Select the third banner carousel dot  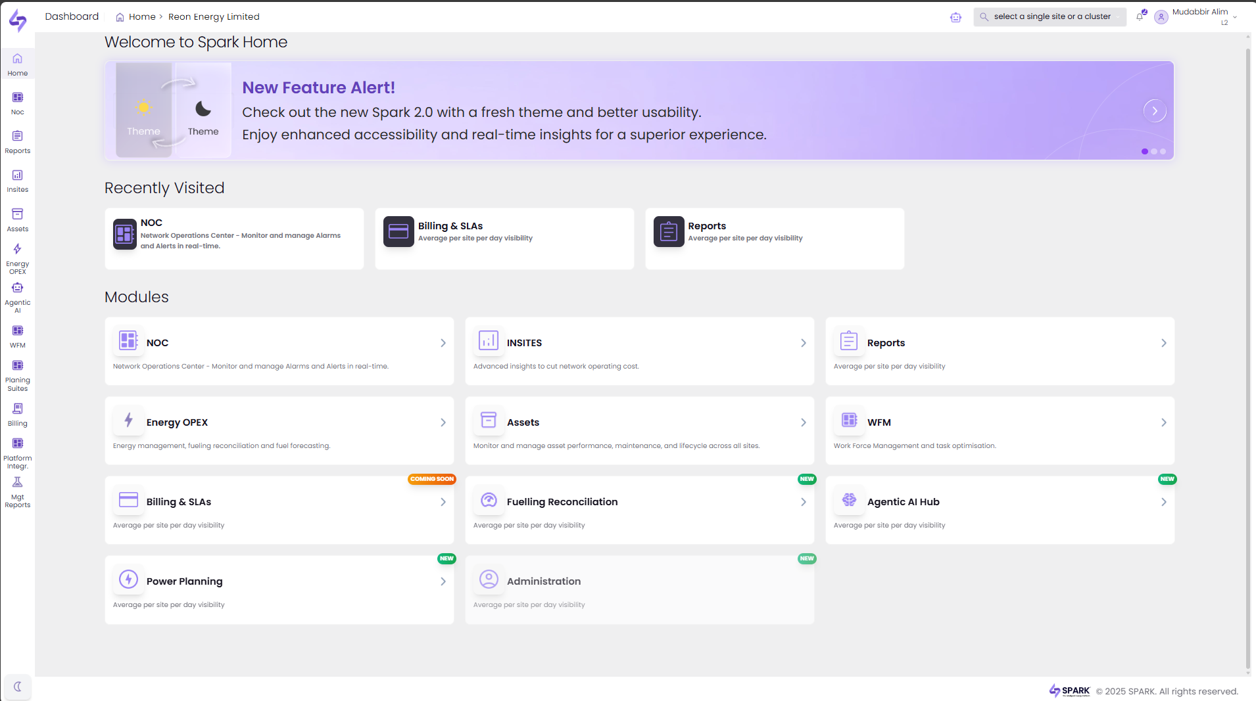coord(1163,152)
